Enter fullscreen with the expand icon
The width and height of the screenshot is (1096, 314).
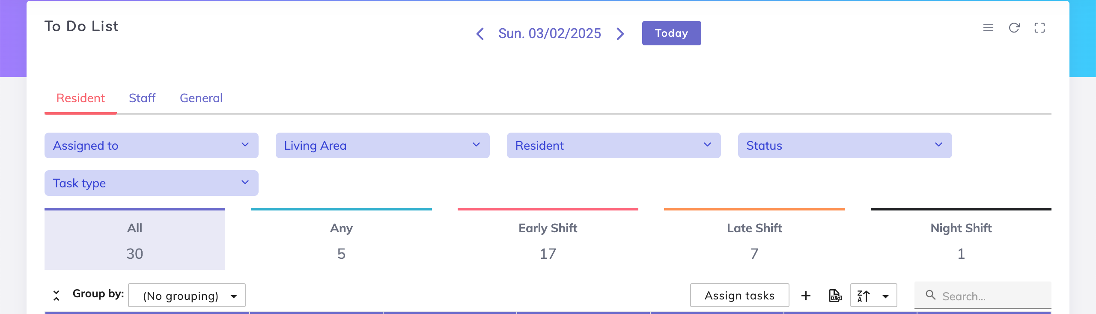pyautogui.click(x=1039, y=28)
